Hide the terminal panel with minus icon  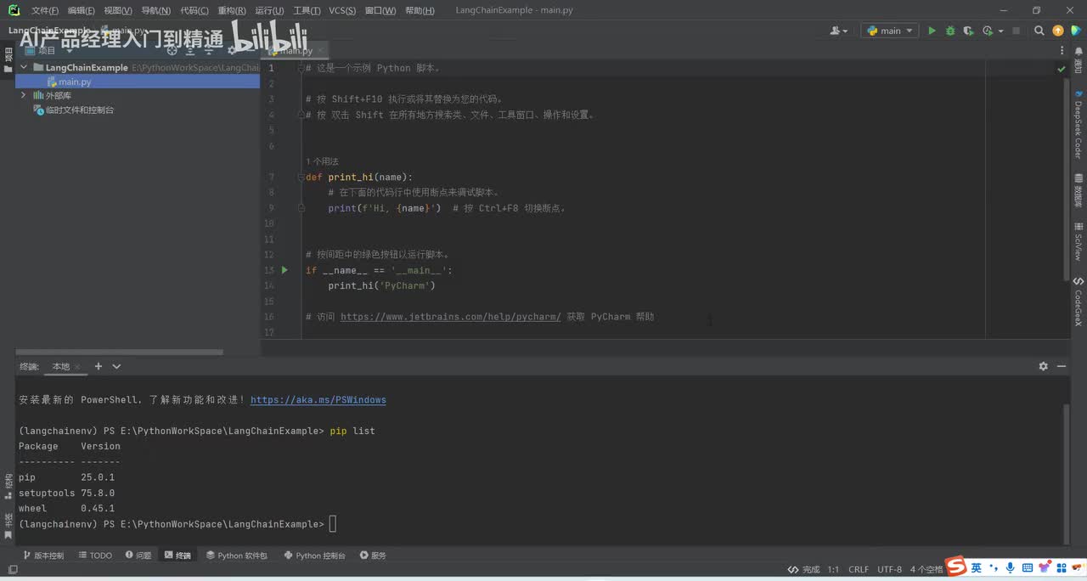point(1062,366)
